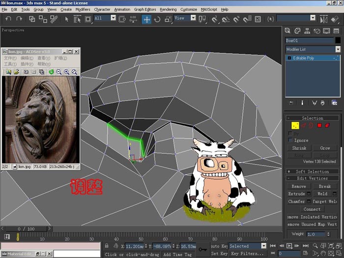The height and width of the screenshot is (258, 344).
Task: Click green refresh icon in ACDSee toolbar
Action: coord(51,72)
